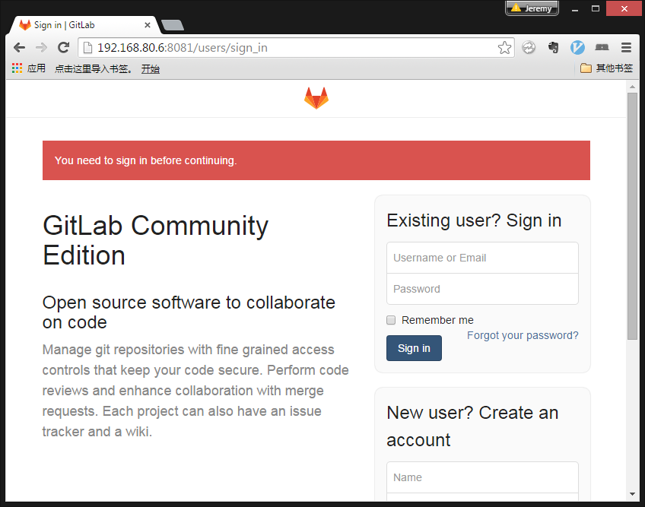Open the blue V extension icon
This screenshot has width=645, height=507.
pyautogui.click(x=577, y=48)
